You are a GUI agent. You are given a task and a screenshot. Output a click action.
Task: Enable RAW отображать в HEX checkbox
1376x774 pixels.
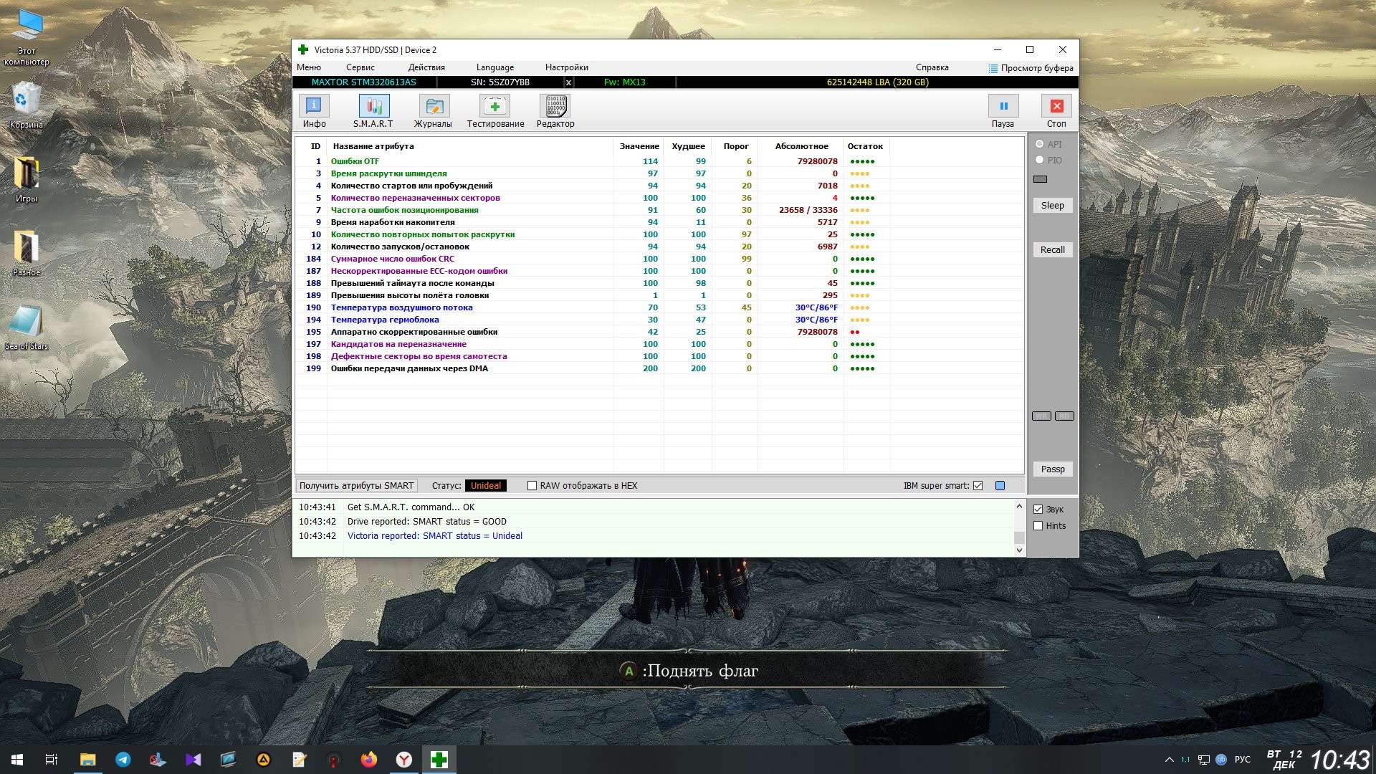(x=532, y=486)
